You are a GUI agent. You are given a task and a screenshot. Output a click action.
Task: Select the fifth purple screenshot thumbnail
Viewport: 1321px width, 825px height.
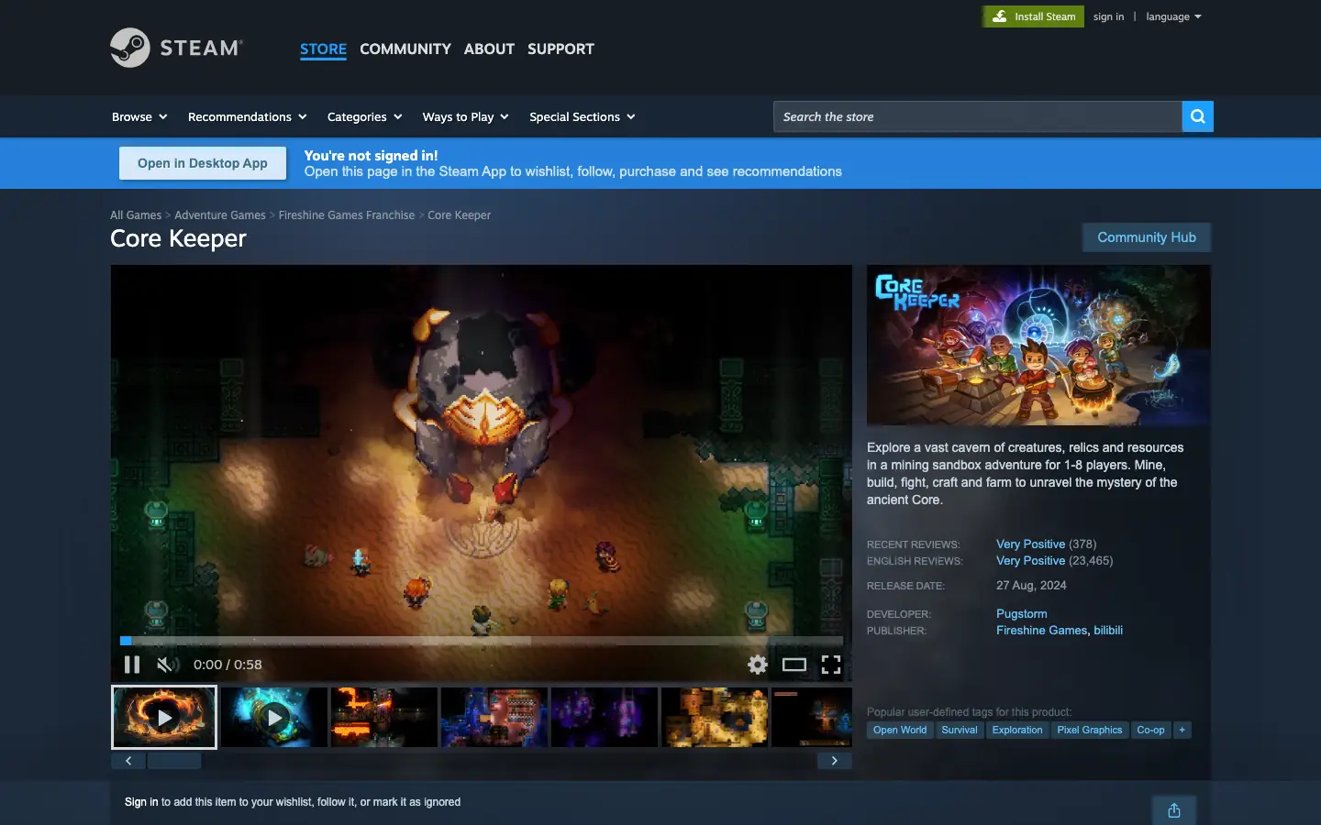[x=605, y=717]
